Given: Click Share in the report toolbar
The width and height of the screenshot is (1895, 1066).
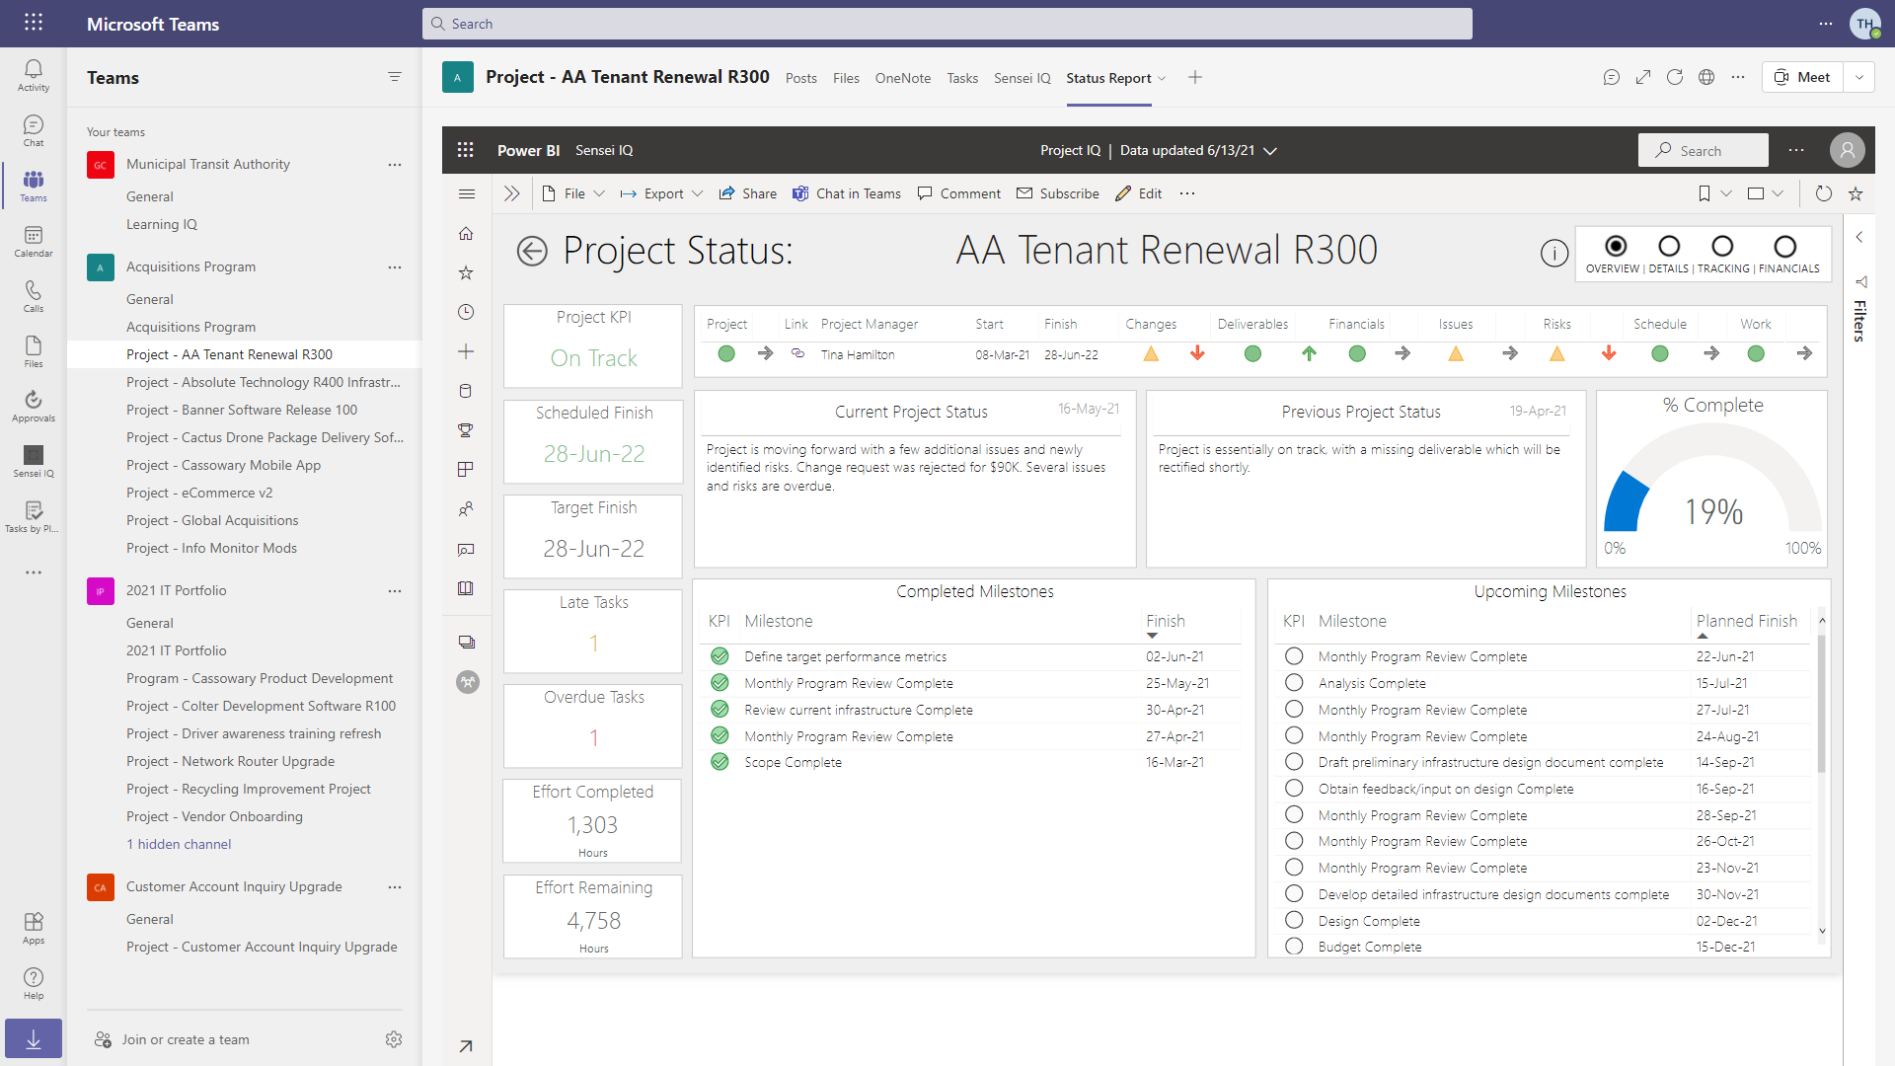Looking at the screenshot, I should pyautogui.click(x=748, y=194).
